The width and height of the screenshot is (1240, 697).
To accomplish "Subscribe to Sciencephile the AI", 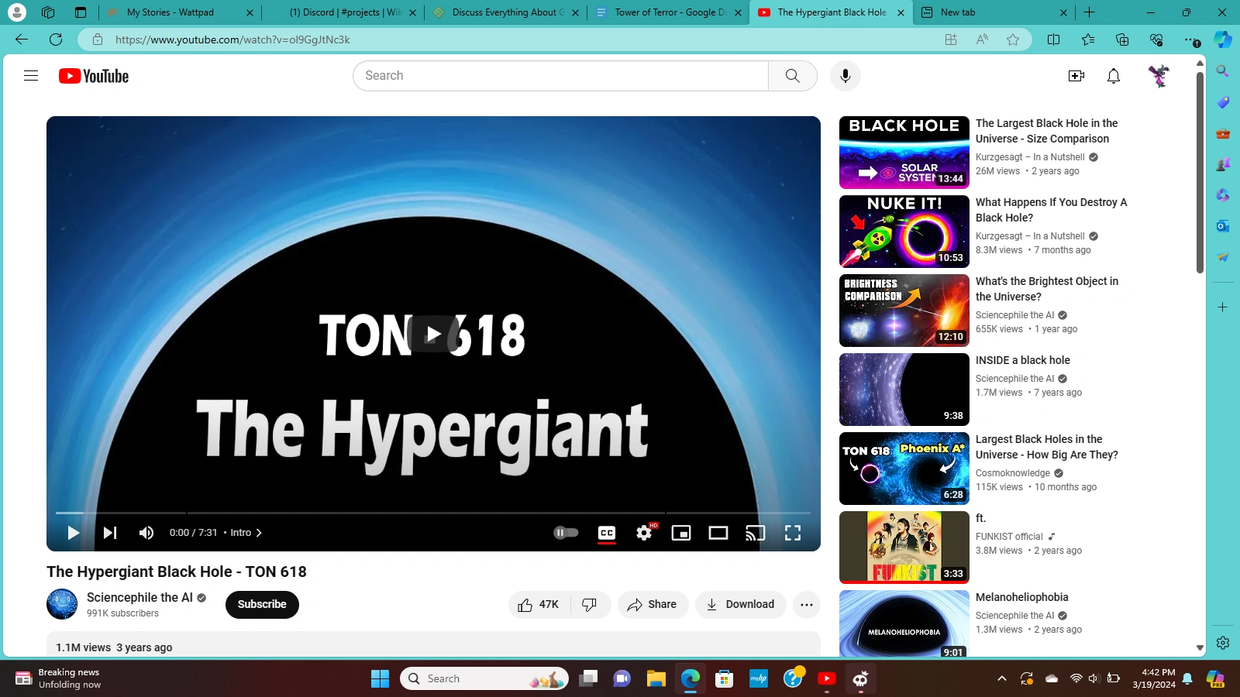I will pyautogui.click(x=262, y=604).
